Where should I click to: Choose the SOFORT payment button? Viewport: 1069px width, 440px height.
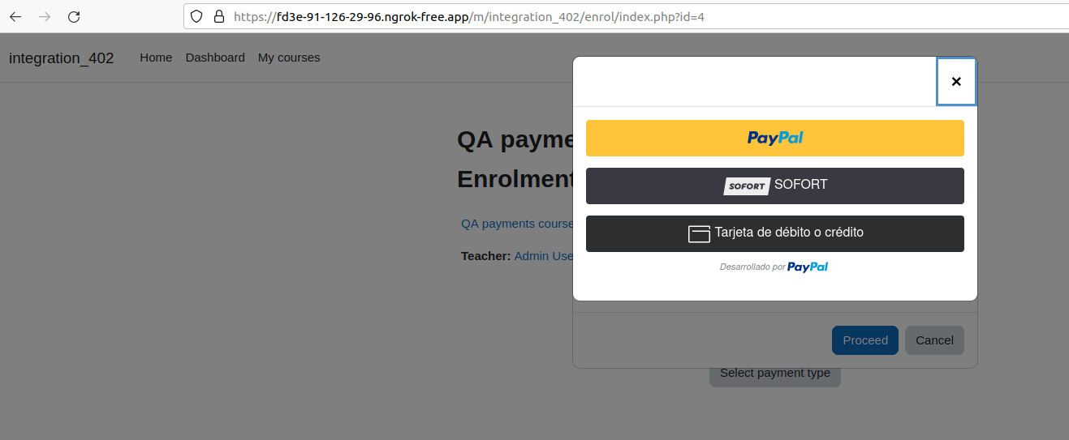[775, 186]
